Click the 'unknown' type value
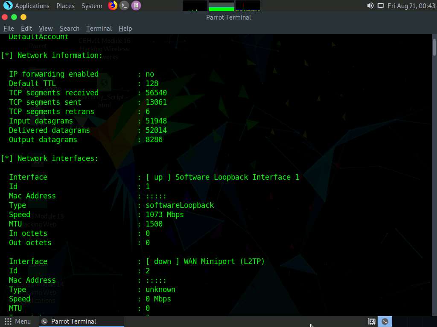 tap(160, 290)
